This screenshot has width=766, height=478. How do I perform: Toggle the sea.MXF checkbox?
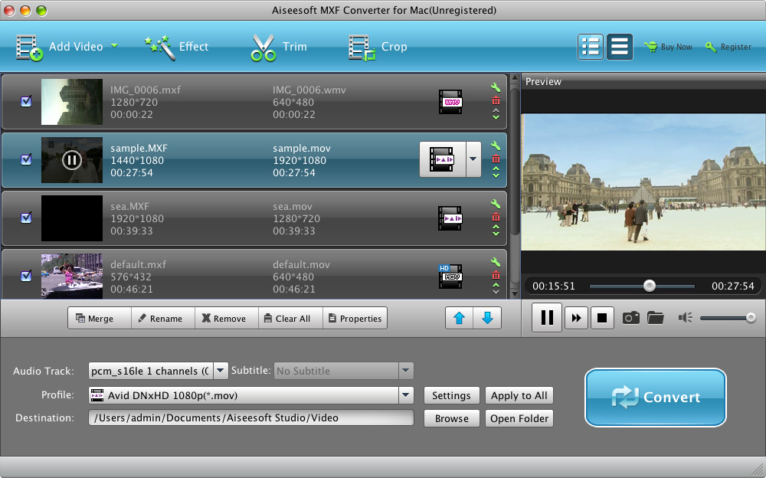tap(26, 218)
